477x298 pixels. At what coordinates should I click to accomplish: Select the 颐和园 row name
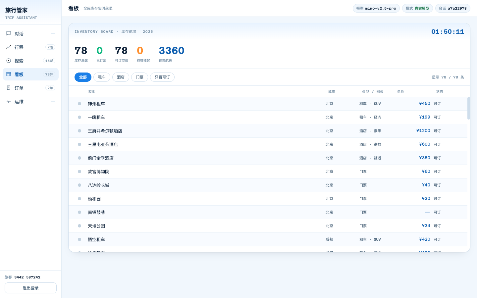coord(94,199)
